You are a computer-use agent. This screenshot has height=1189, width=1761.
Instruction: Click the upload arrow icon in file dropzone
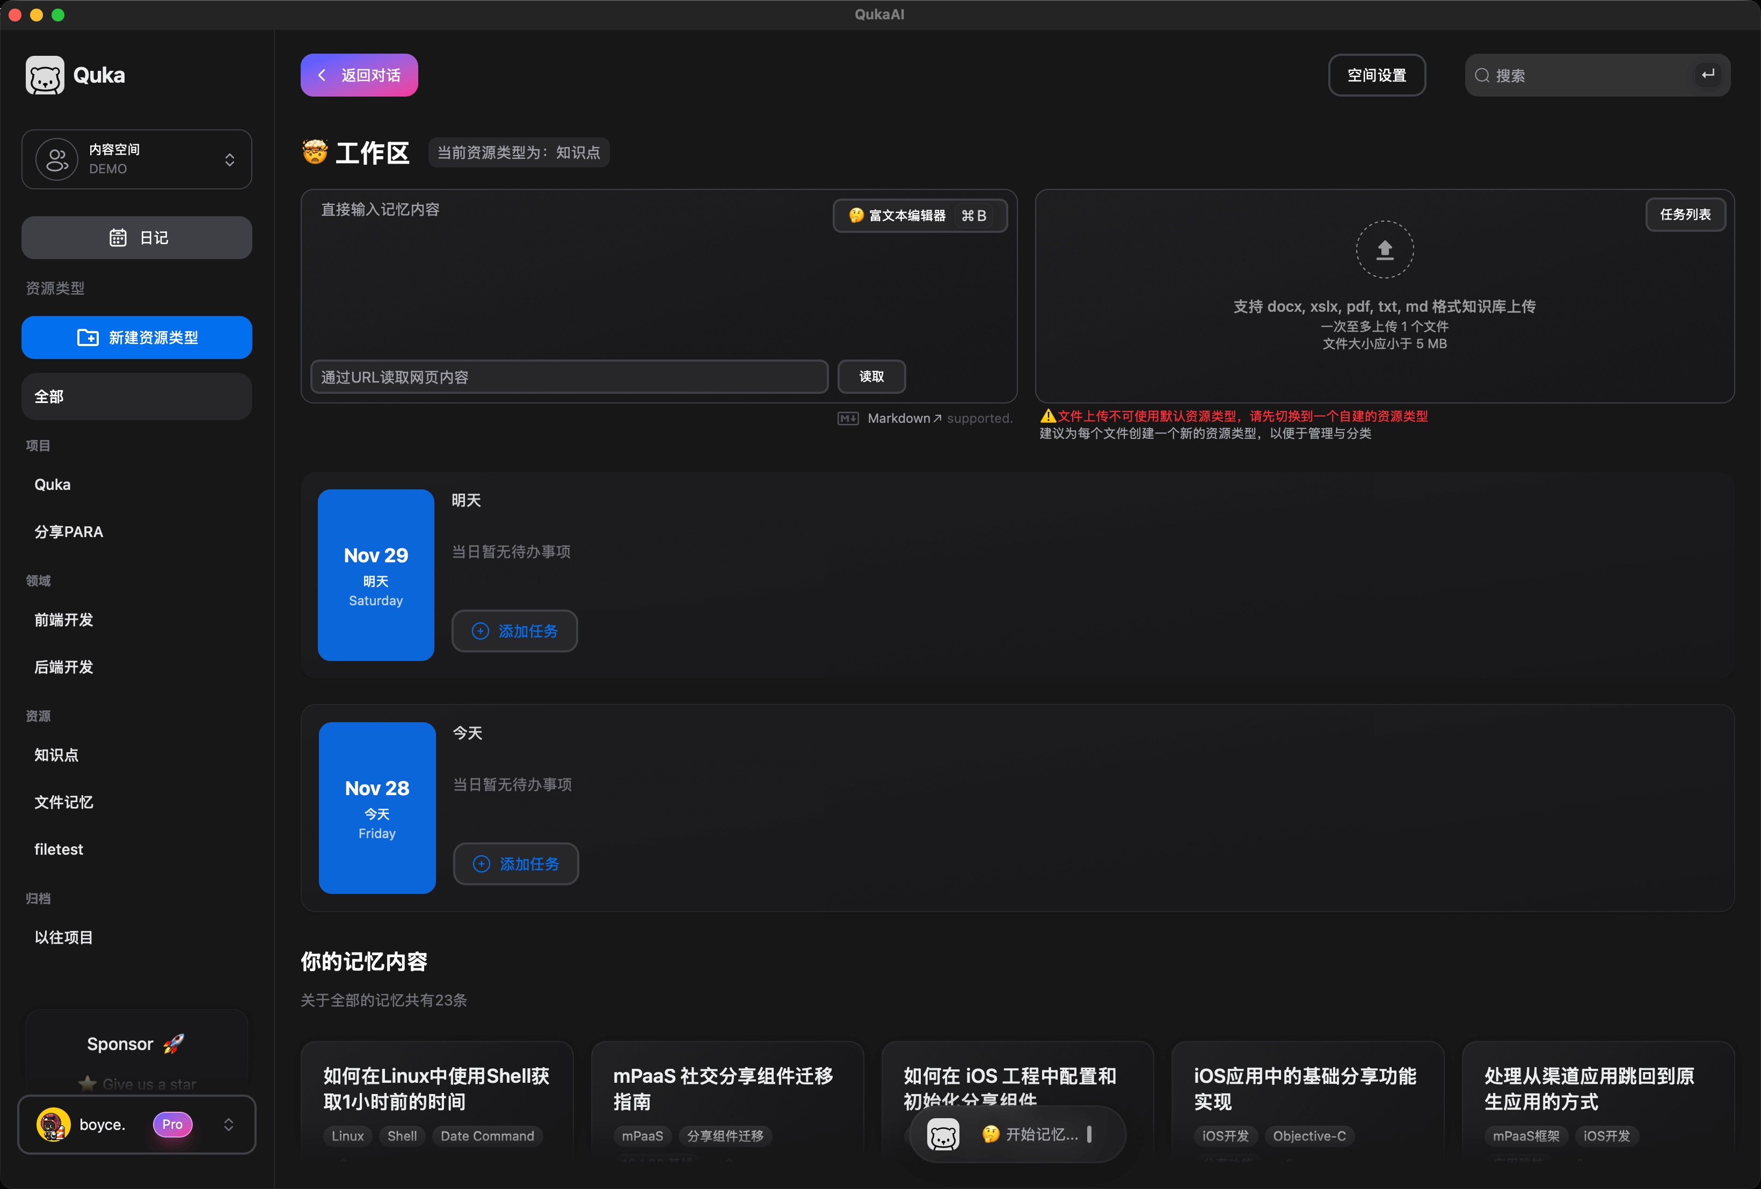[1385, 249]
